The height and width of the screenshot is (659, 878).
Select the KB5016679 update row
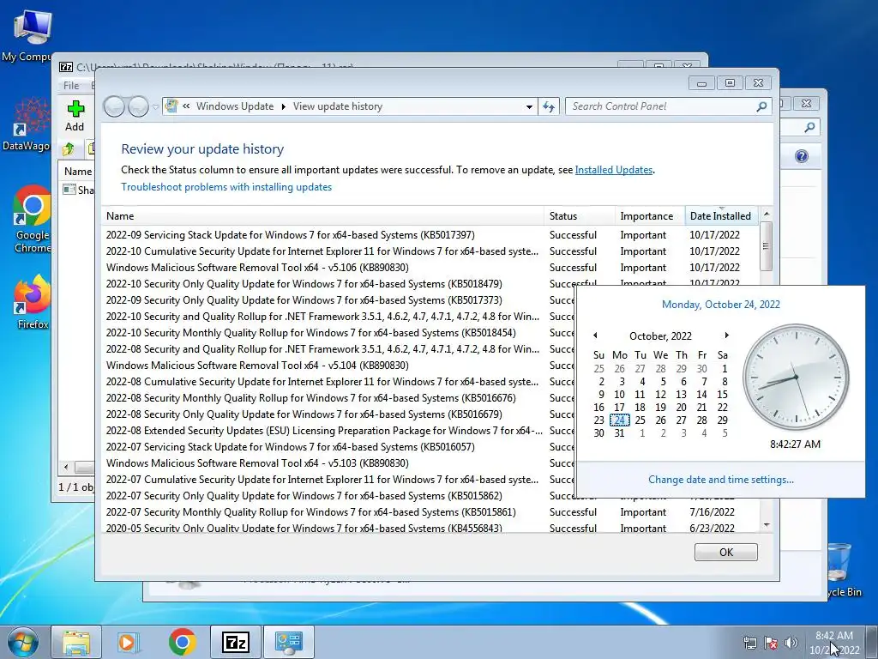[x=340, y=414]
